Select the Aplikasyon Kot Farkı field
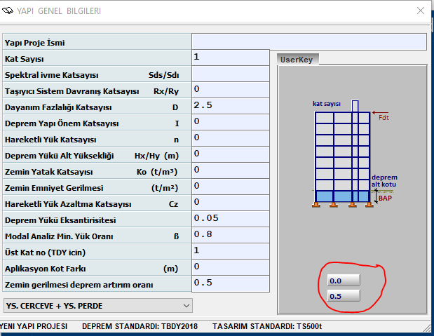434x336 pixels. pos(230,268)
